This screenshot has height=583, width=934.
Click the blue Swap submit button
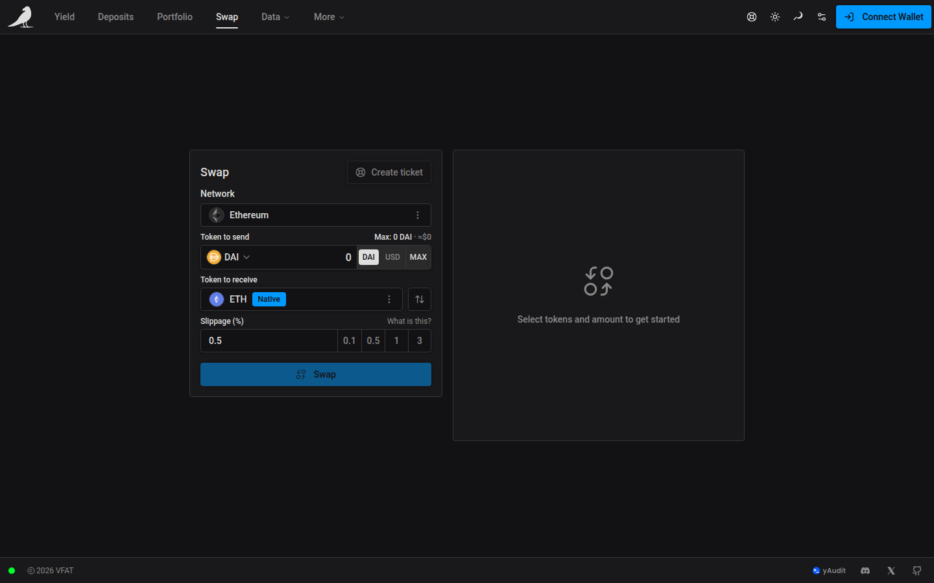pos(316,374)
